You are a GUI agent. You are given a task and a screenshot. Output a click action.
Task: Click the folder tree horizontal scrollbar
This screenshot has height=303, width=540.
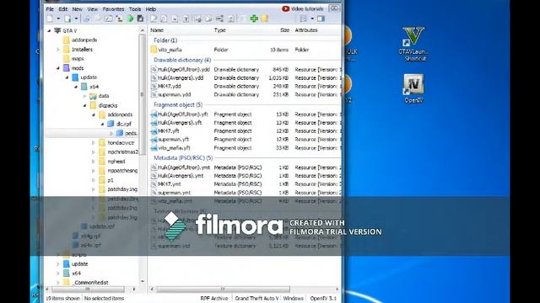click(x=88, y=290)
